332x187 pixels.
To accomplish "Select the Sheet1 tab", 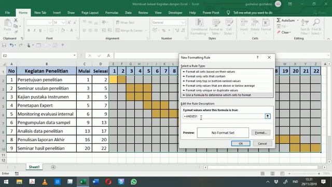I will coord(34,167).
